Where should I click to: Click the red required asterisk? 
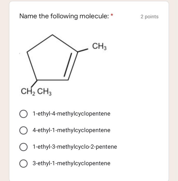[x=112, y=15]
